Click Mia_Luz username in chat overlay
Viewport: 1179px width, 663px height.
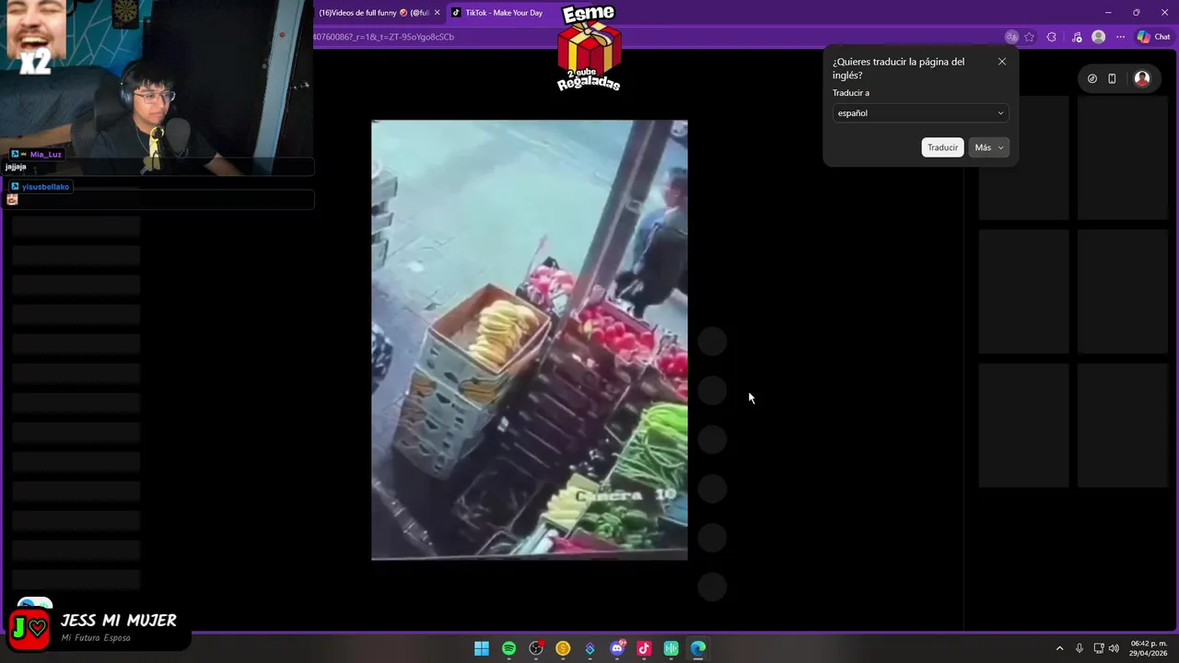(x=45, y=154)
